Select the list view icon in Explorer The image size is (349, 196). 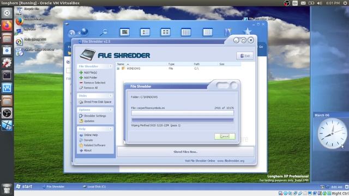pos(186,32)
